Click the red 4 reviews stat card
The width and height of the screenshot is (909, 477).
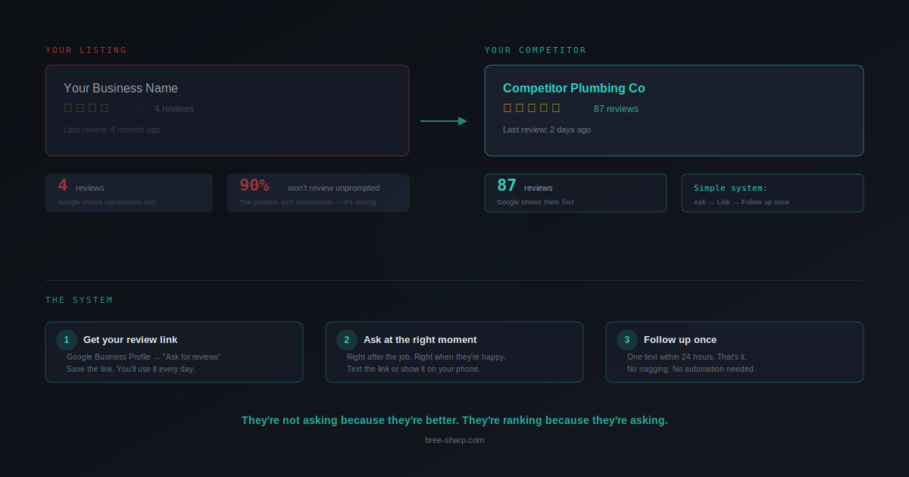[x=129, y=193]
